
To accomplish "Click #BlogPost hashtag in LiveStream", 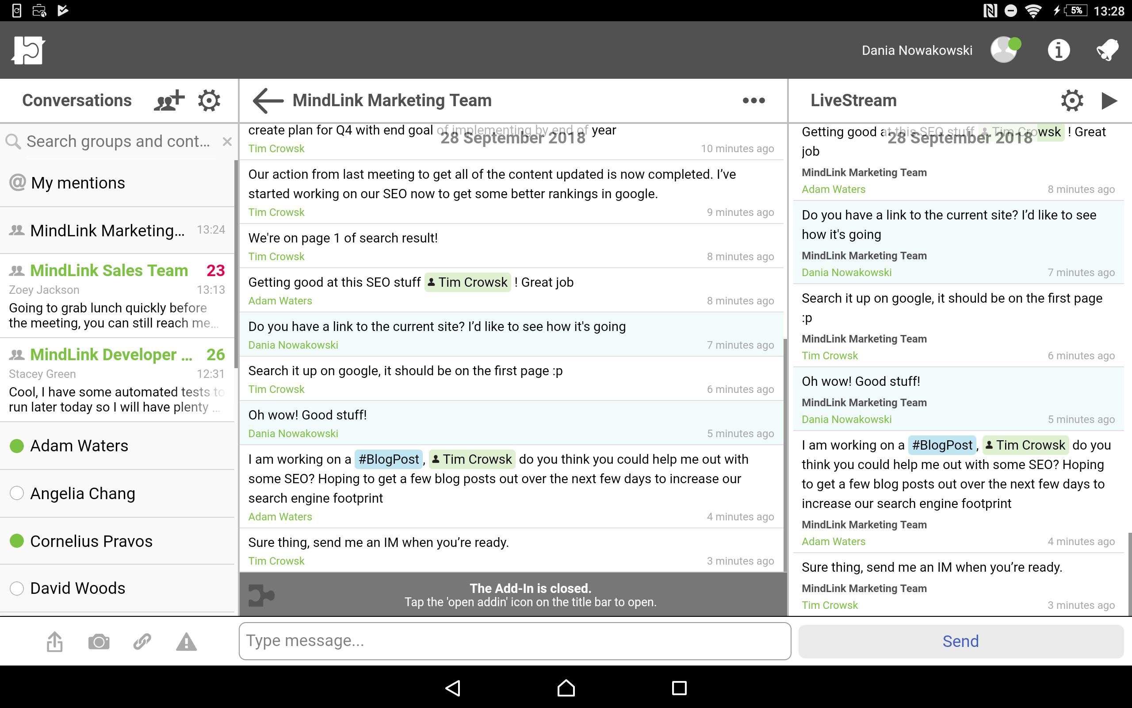I will pos(942,445).
